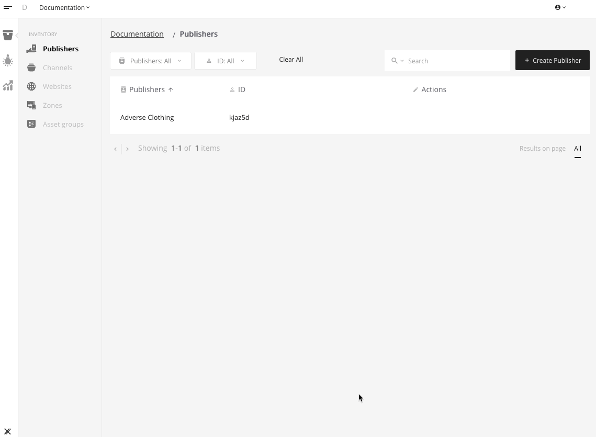This screenshot has width=596, height=437.
Task: Toggle the hamburger menu icon at top left
Action: point(8,7)
